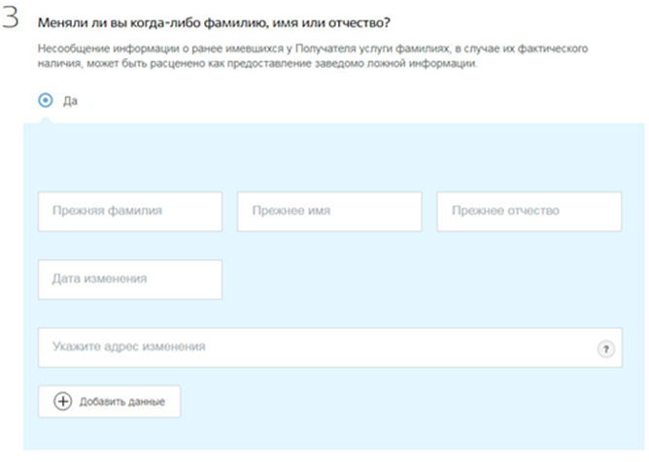This screenshot has height=462, width=649.
Task: Click the small pointer triangle under Да
Action: (46, 119)
